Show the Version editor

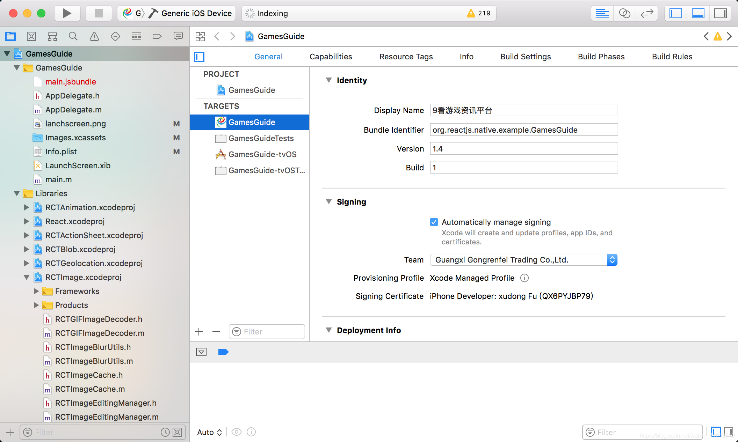coord(647,13)
